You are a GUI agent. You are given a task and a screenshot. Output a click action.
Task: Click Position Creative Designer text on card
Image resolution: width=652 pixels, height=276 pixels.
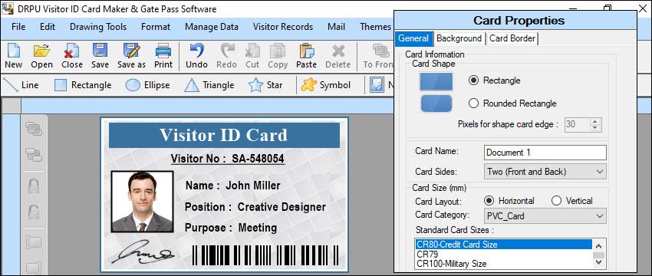coord(255,207)
